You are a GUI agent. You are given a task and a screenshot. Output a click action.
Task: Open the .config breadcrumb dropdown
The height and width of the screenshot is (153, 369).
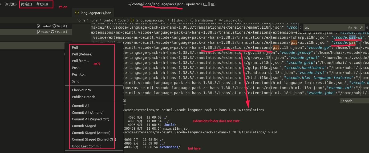(108, 20)
